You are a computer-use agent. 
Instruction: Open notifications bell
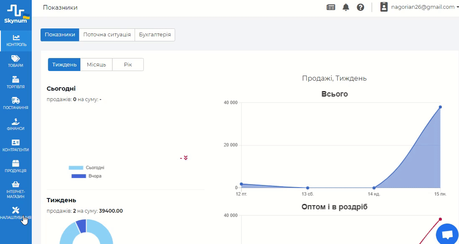point(346,8)
